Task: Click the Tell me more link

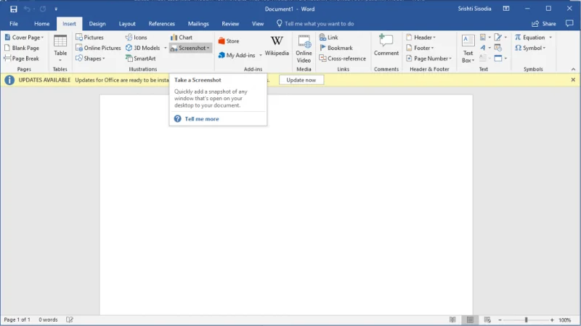Action: [202, 119]
